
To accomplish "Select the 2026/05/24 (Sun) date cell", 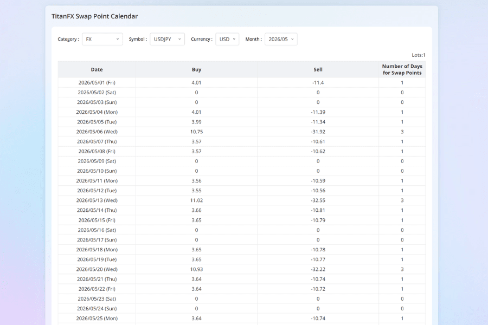I will tap(97, 309).
